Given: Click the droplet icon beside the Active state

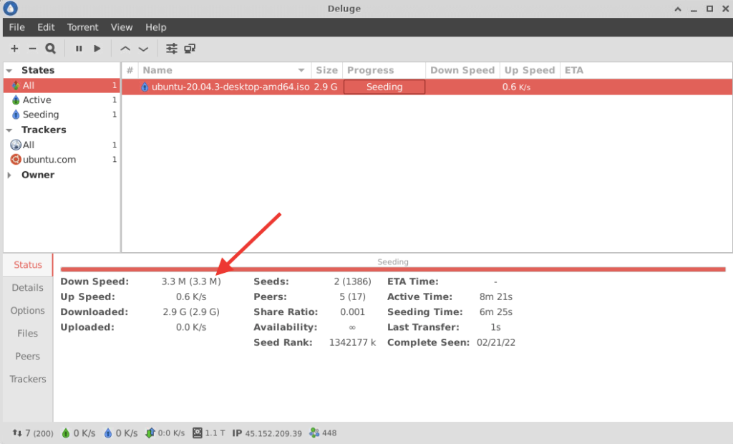Looking at the screenshot, I should tap(16, 100).
